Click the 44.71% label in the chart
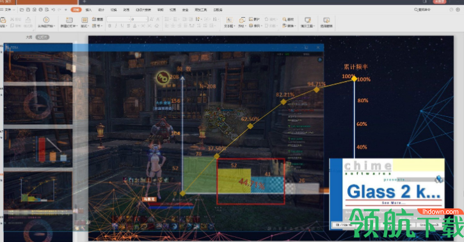Screen dimensions: 464x242 coord(252,184)
